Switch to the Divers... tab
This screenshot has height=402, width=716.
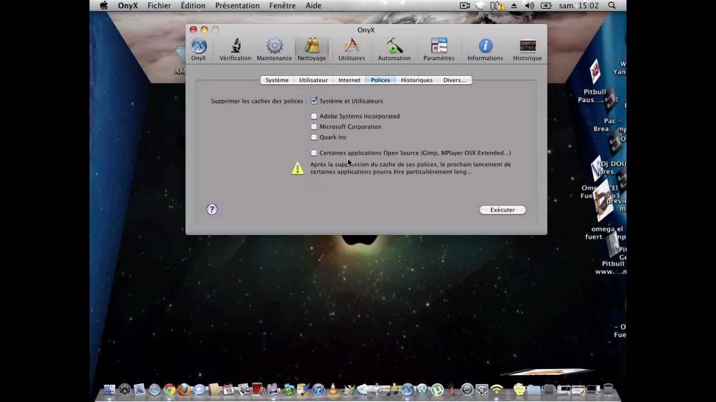[x=455, y=80]
